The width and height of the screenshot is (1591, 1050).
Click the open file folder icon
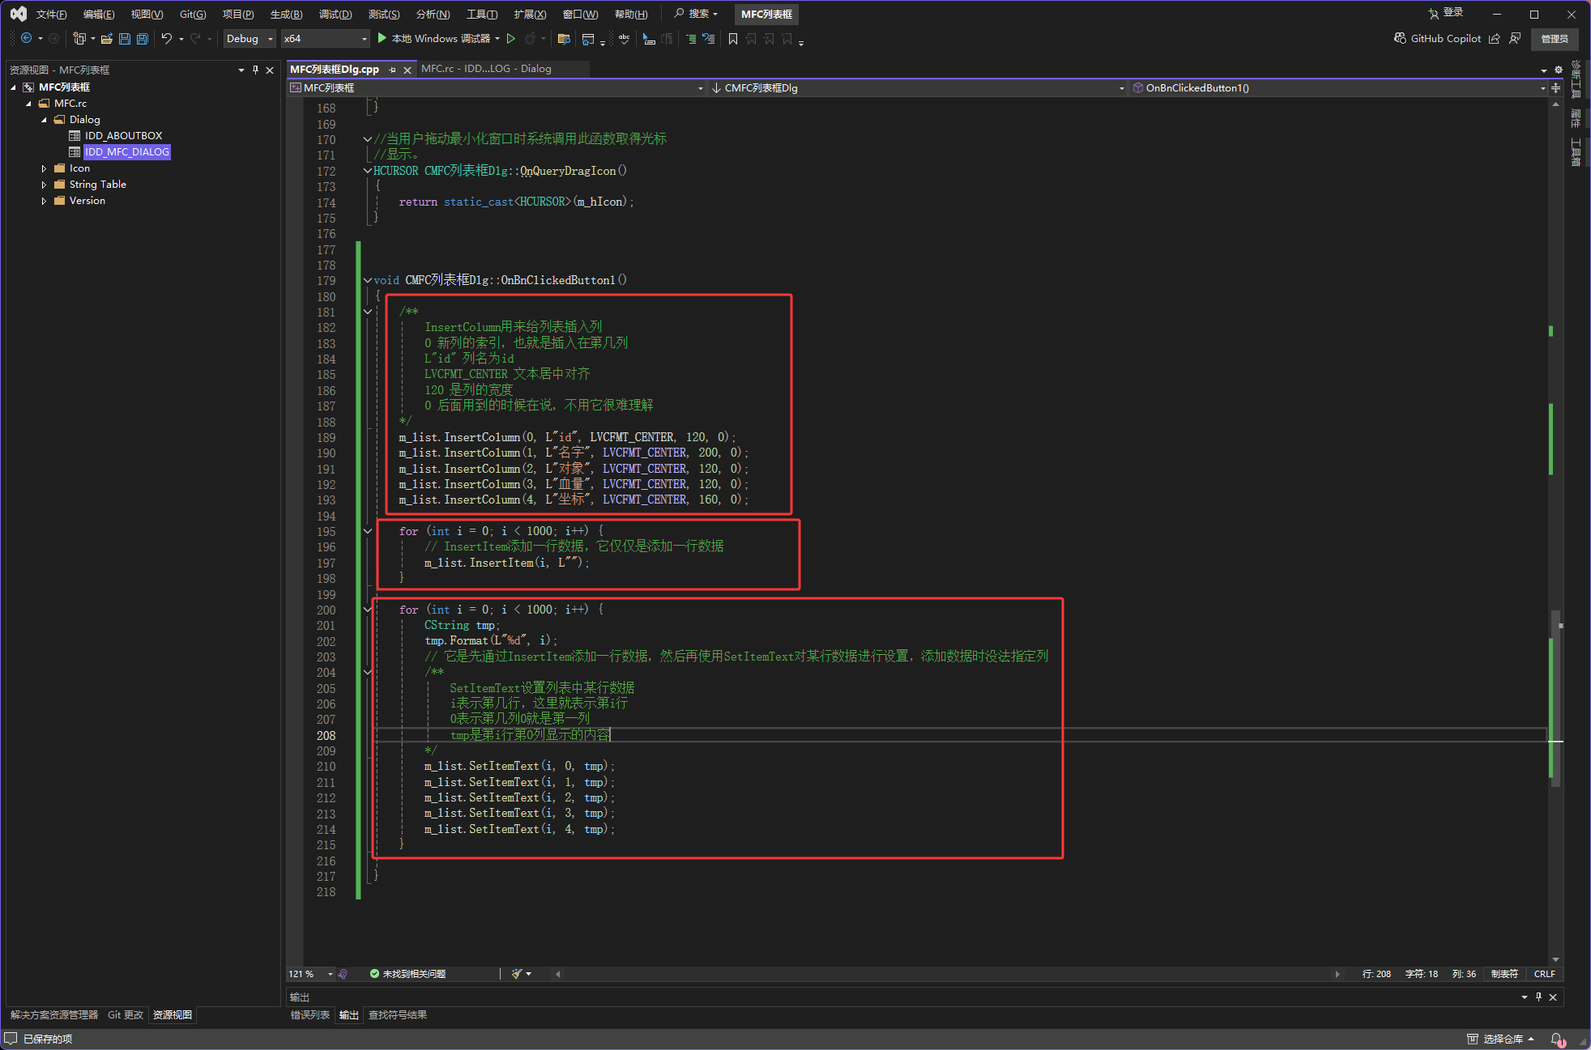pos(106,39)
